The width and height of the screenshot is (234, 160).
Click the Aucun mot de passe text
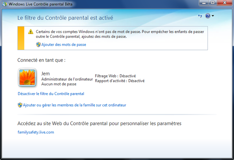[x=59, y=84]
